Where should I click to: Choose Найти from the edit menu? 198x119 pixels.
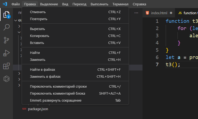coord(75,53)
